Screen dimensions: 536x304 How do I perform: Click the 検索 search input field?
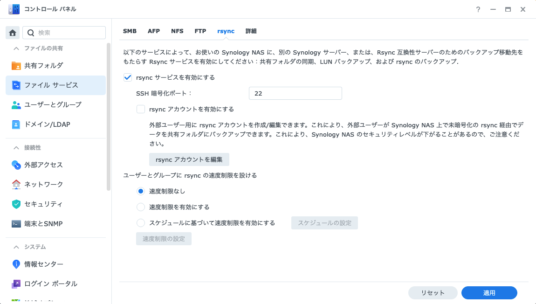[64, 33]
